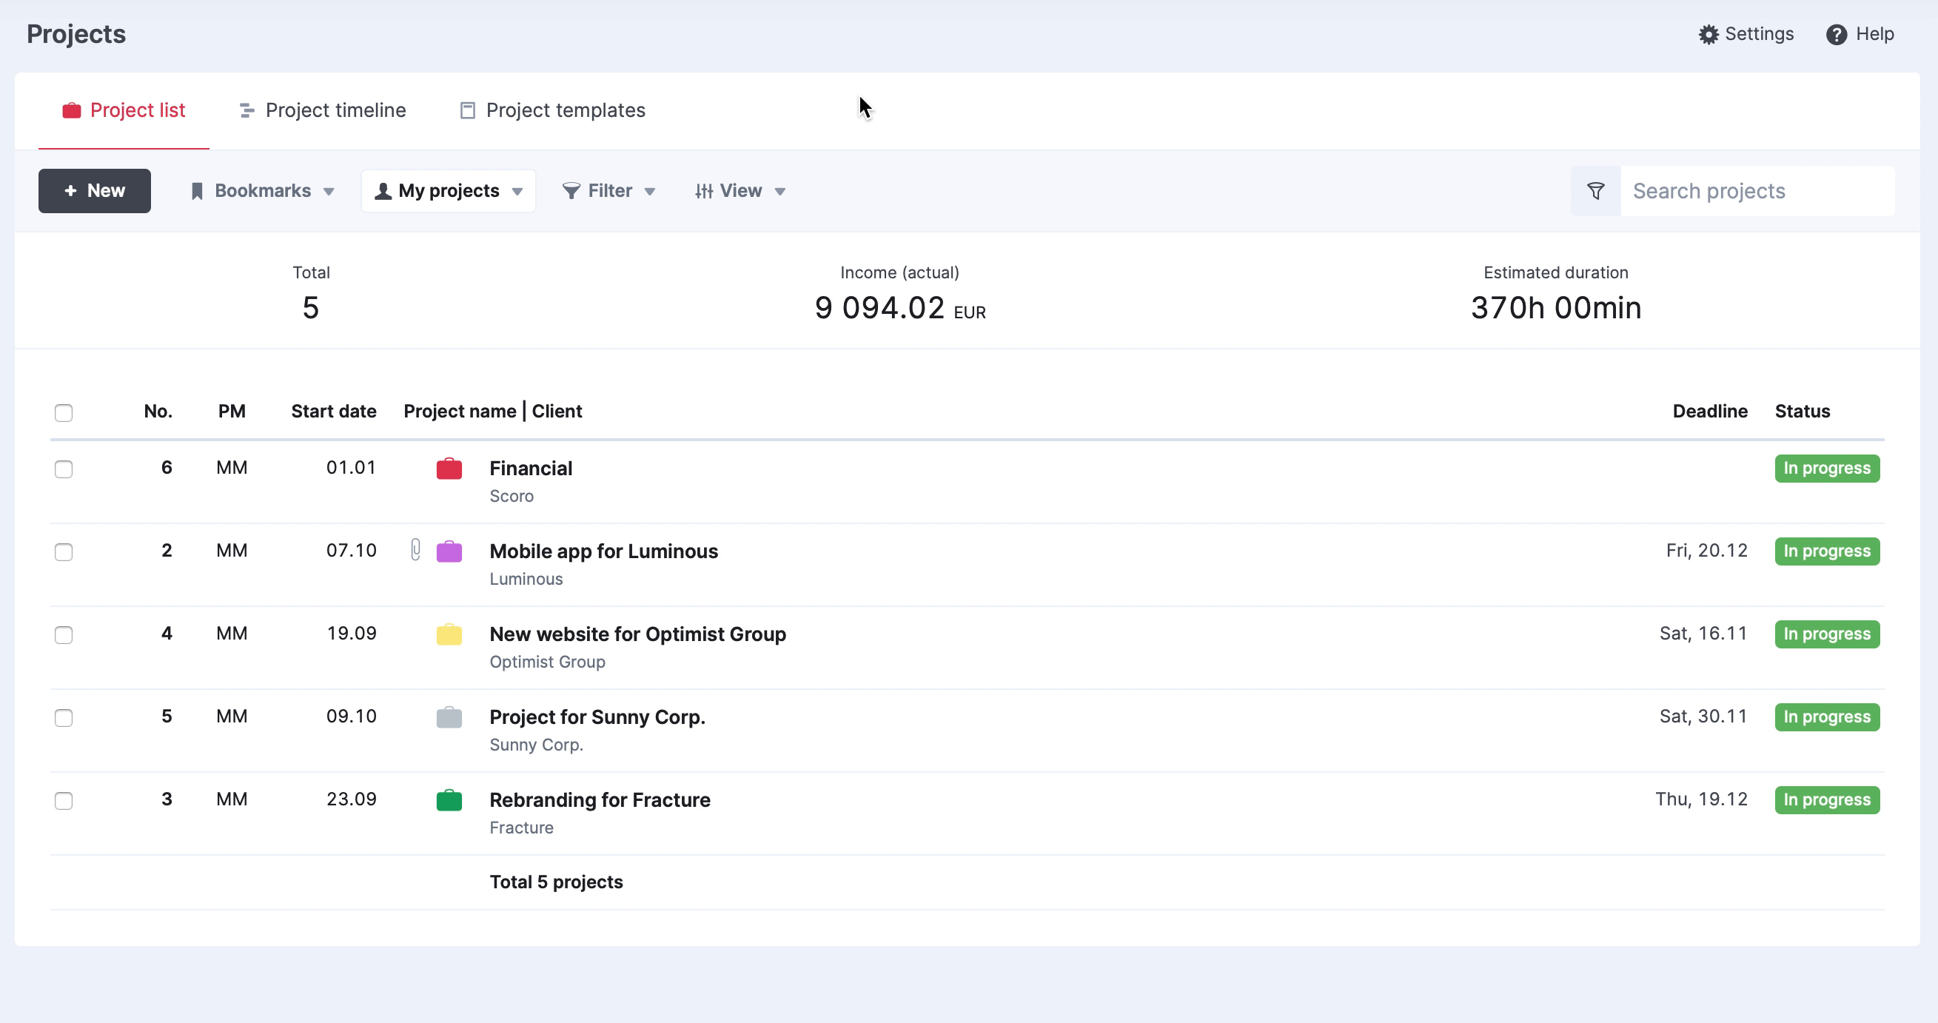
Task: Open the My projects dropdown arrow
Action: (517, 192)
